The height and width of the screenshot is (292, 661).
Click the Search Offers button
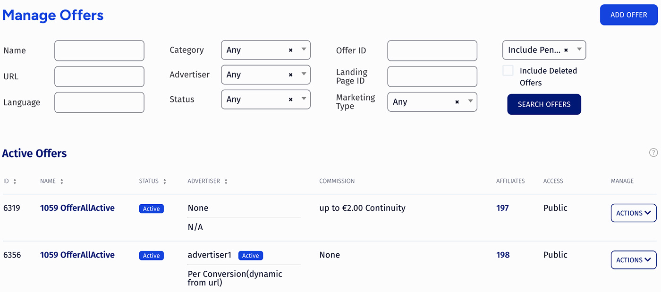(544, 104)
